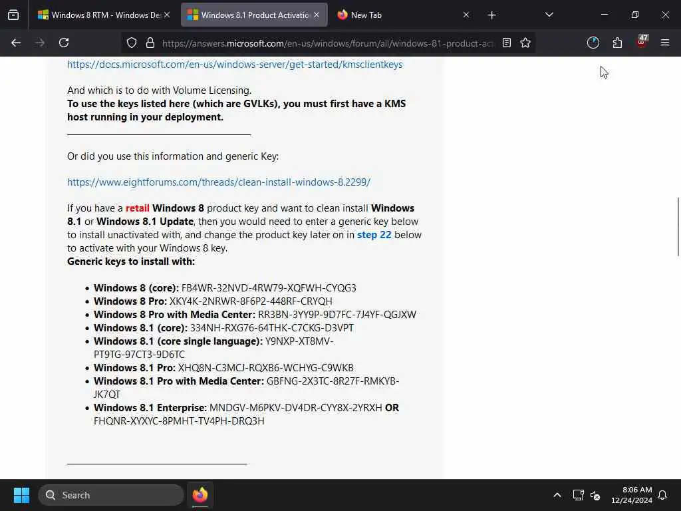Click key FHQNR-XYXYC-8PMHT-TV4PH-DRQ3H
This screenshot has height=511, width=681.
coord(179,421)
